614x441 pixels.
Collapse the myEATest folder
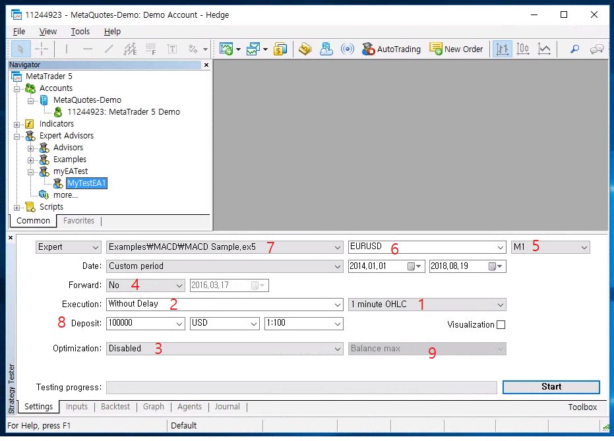30,172
